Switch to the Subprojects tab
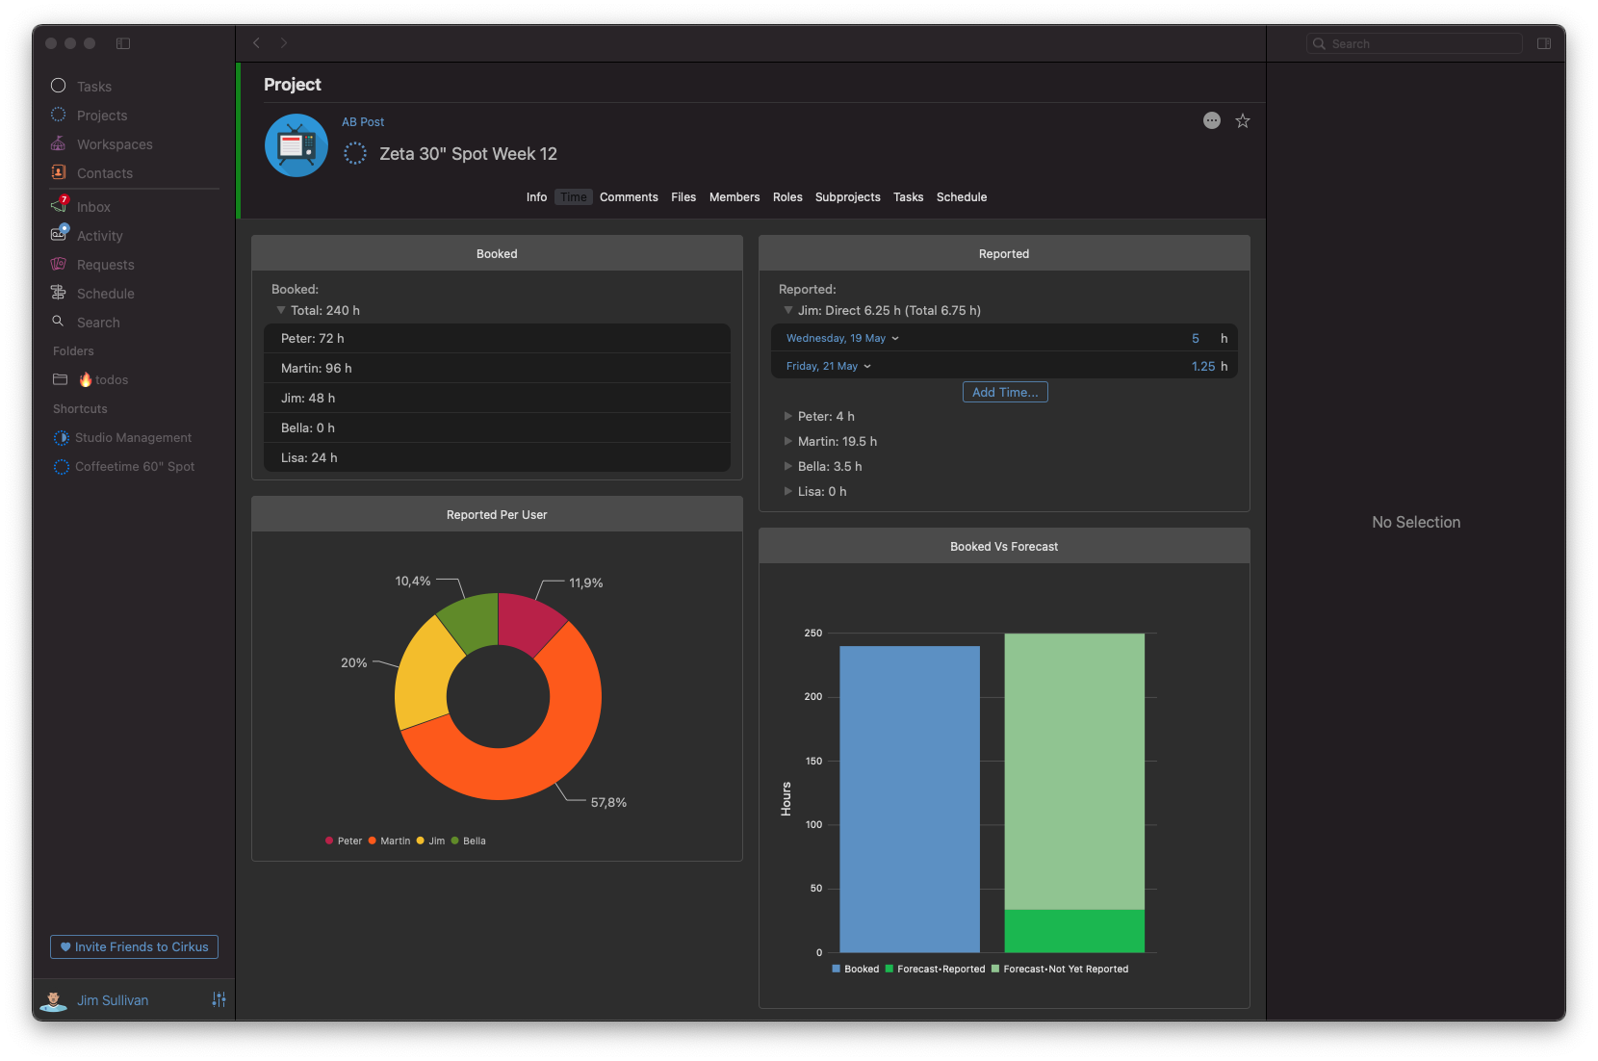 pyautogui.click(x=847, y=197)
